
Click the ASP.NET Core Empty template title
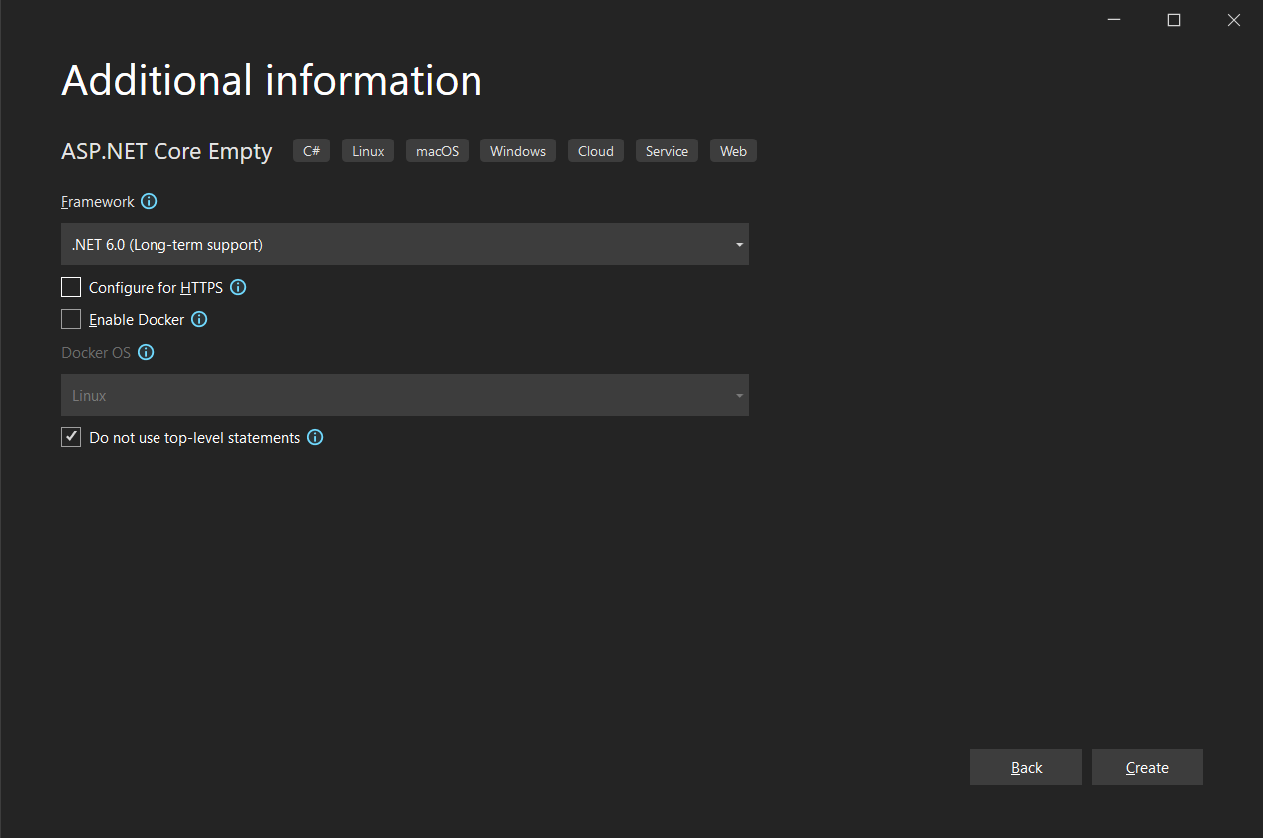click(166, 151)
